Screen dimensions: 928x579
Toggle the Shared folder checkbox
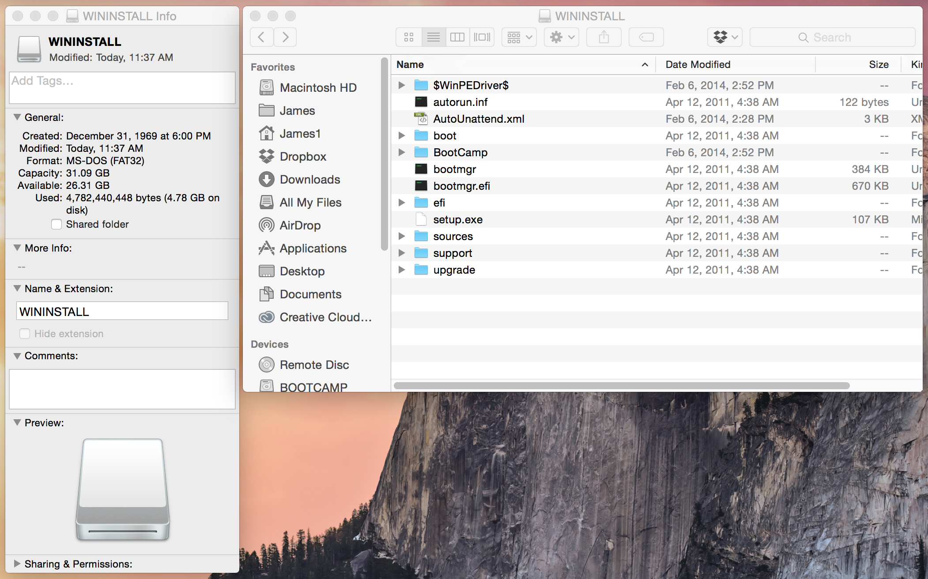57,224
